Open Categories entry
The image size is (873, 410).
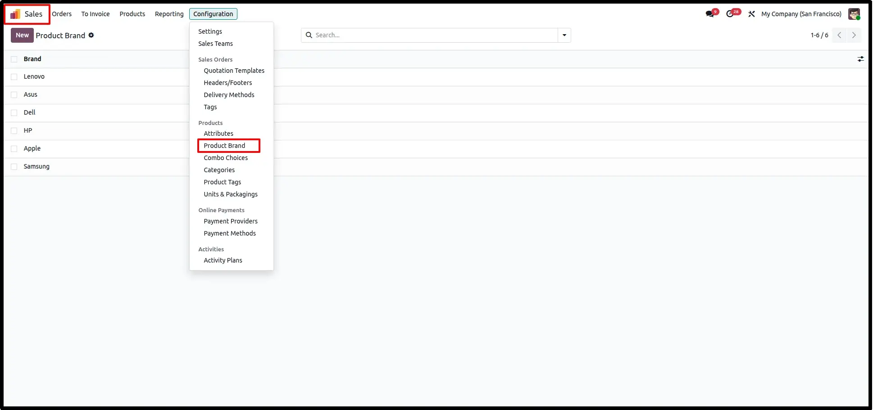[219, 170]
